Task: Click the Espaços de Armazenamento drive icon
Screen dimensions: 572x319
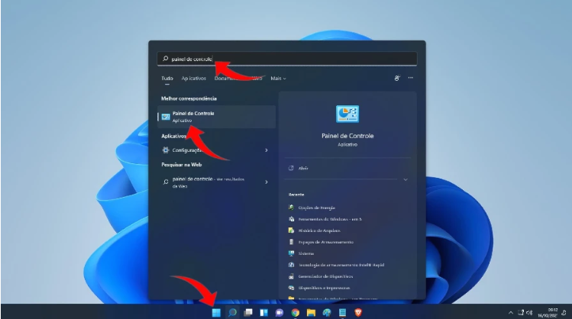Action: point(291,242)
